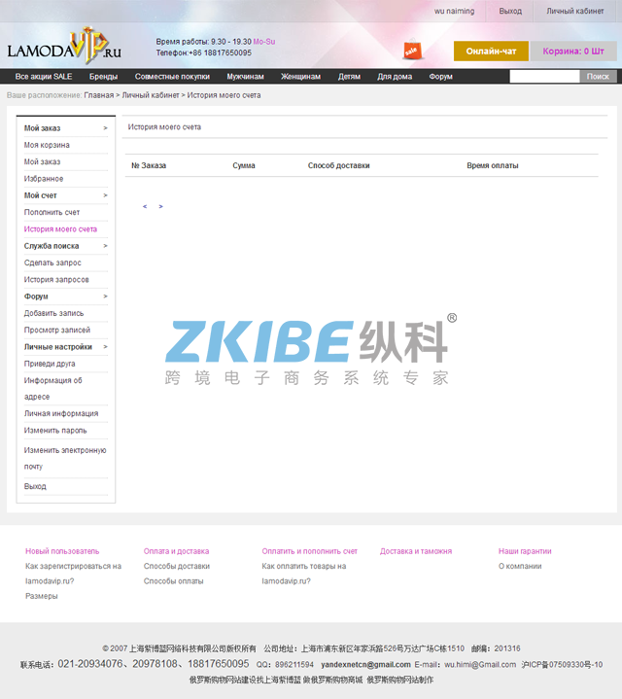Image resolution: width=622 pixels, height=699 pixels.
Task: Click the search input field
Action: pos(544,77)
